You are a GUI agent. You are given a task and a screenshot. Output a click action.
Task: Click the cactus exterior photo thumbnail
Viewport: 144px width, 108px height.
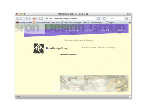coord(72,84)
